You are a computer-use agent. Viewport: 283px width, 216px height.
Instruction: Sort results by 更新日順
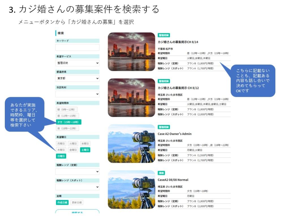(x=77, y=202)
